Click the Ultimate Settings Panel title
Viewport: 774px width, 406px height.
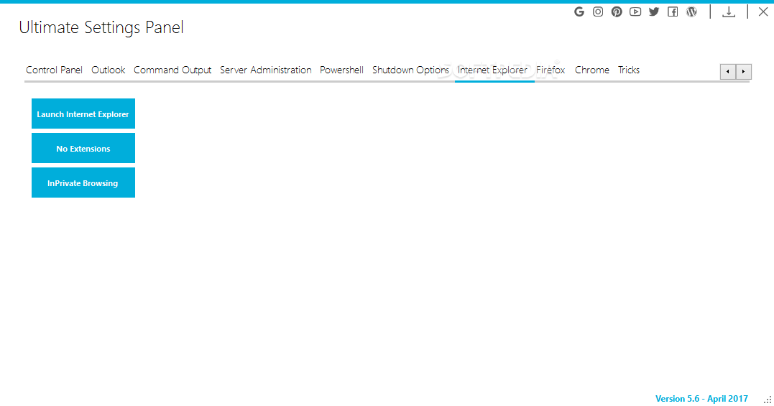pyautogui.click(x=101, y=27)
